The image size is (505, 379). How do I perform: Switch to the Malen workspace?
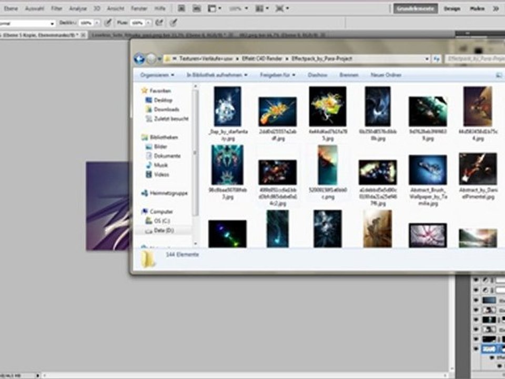(x=477, y=9)
